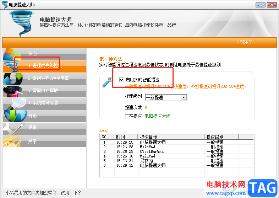Click the Windows flag status icon
The image size is (279, 198).
(12, 54)
